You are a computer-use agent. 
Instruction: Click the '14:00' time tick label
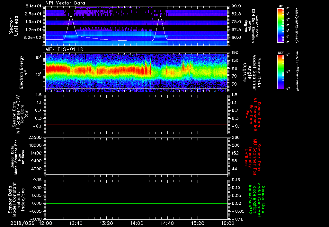point(137,223)
